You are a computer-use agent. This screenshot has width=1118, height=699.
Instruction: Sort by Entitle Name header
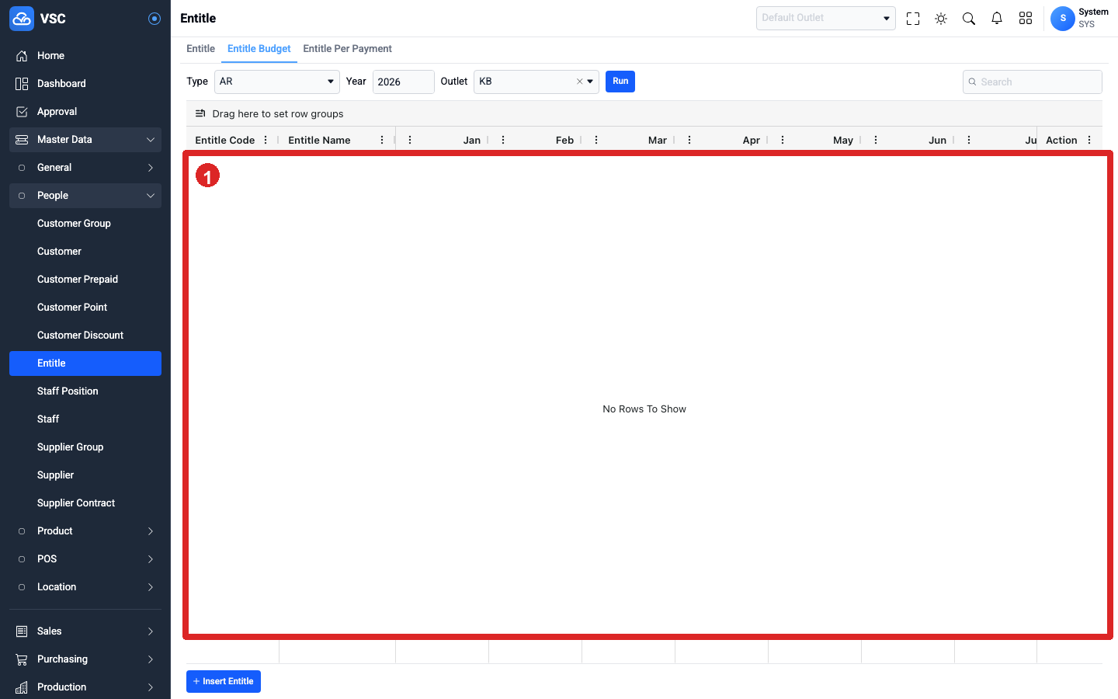(x=319, y=140)
